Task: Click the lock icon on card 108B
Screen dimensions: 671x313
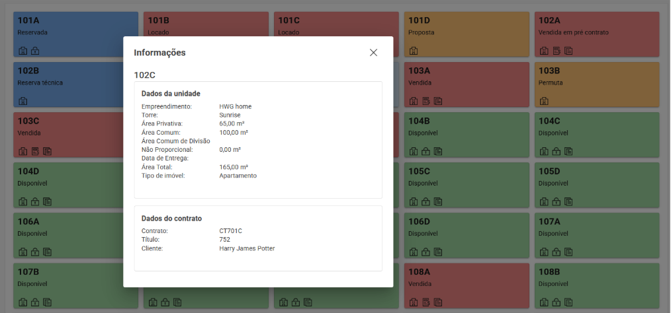Action: point(557,302)
